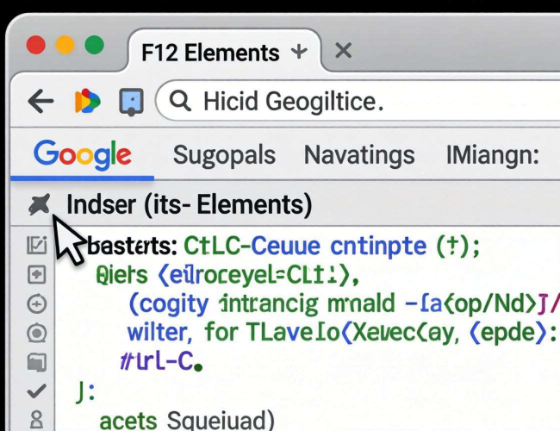560x431 pixels.
Task: Switch to the IMiangn tab
Action: (492, 155)
